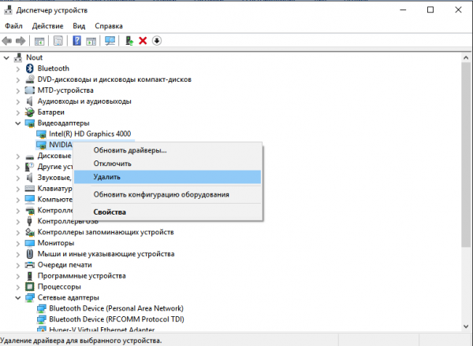Select Контроллеры запоминающих устройств row

pyautogui.click(x=106, y=232)
